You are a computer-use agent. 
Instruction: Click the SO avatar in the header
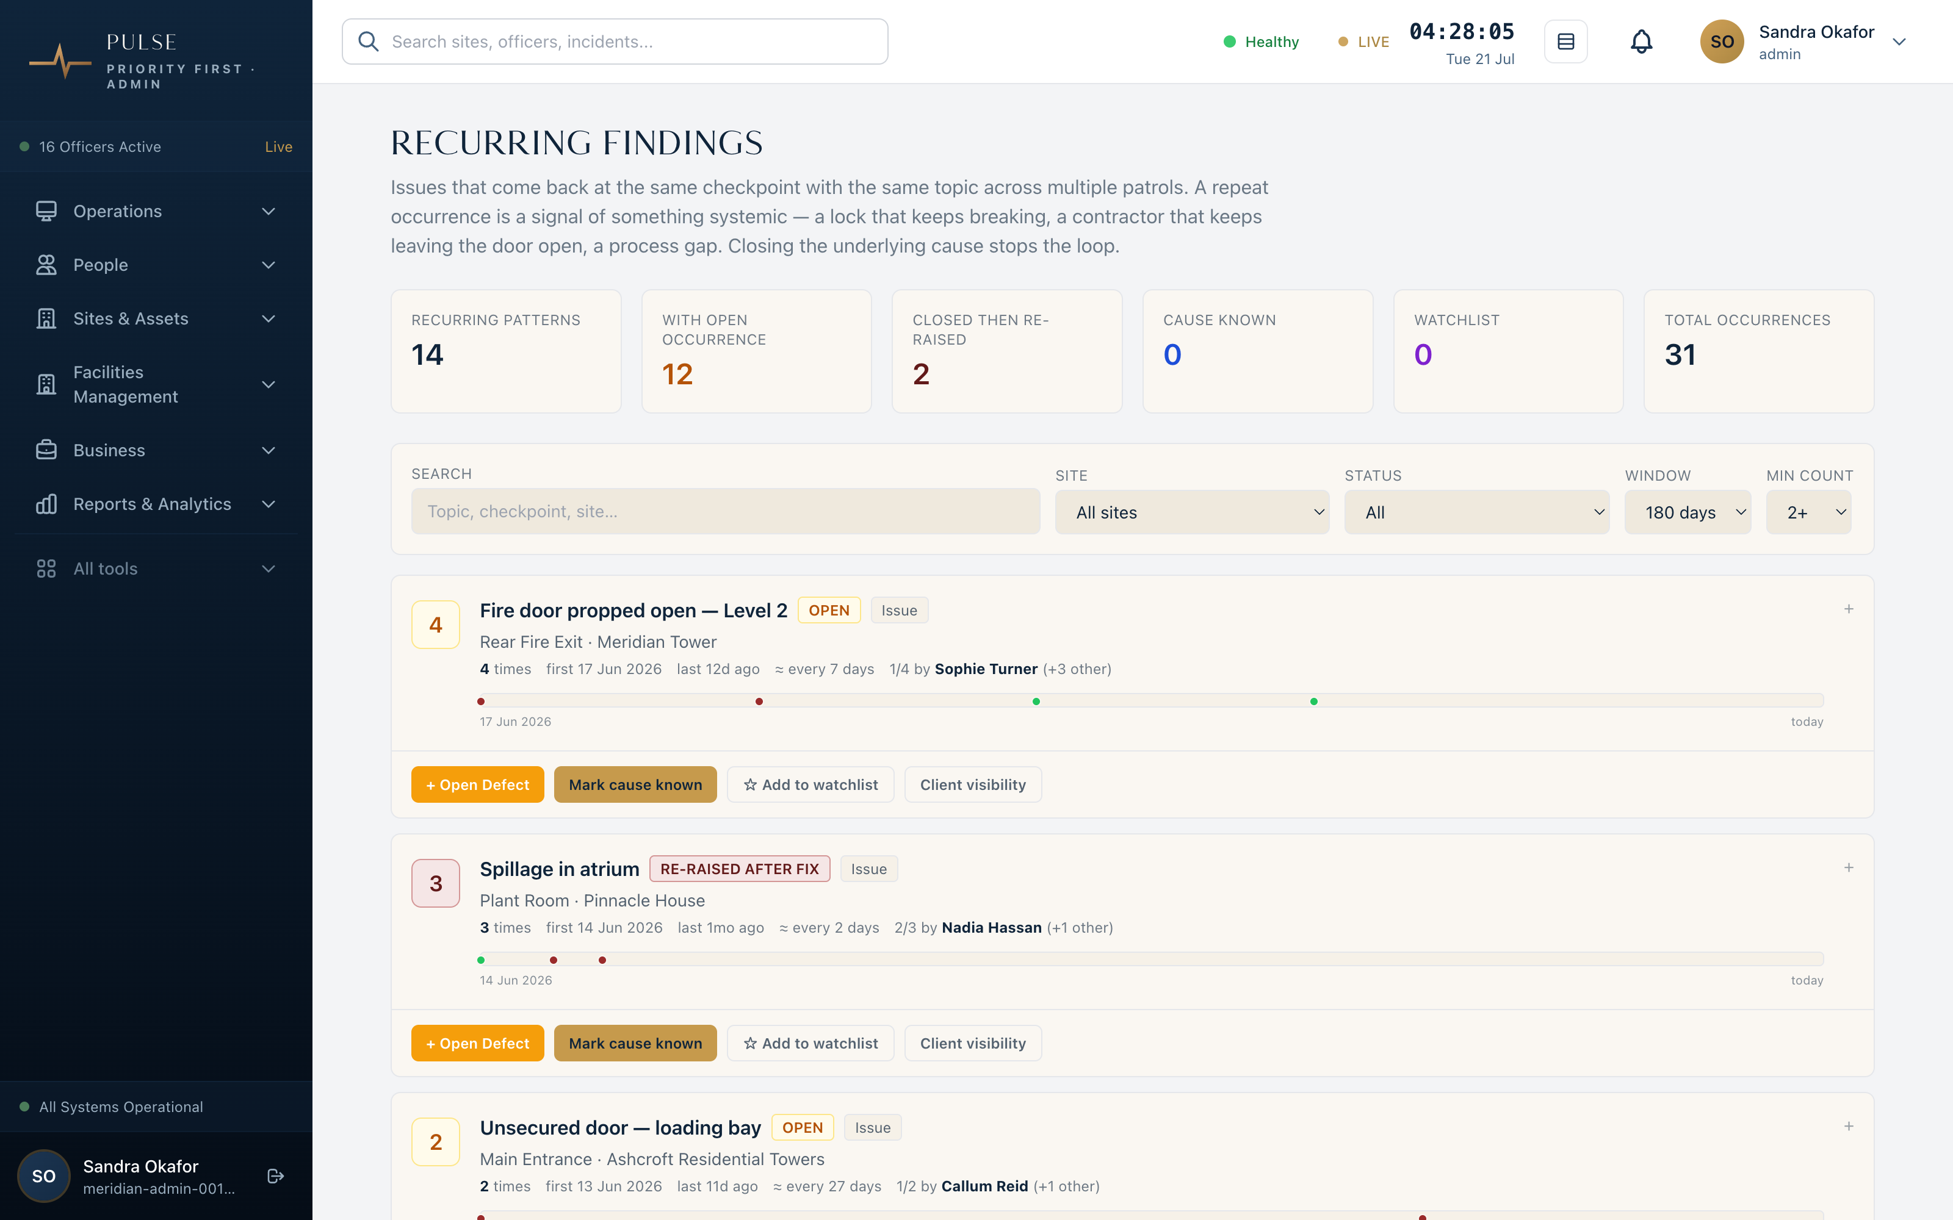tap(1722, 41)
